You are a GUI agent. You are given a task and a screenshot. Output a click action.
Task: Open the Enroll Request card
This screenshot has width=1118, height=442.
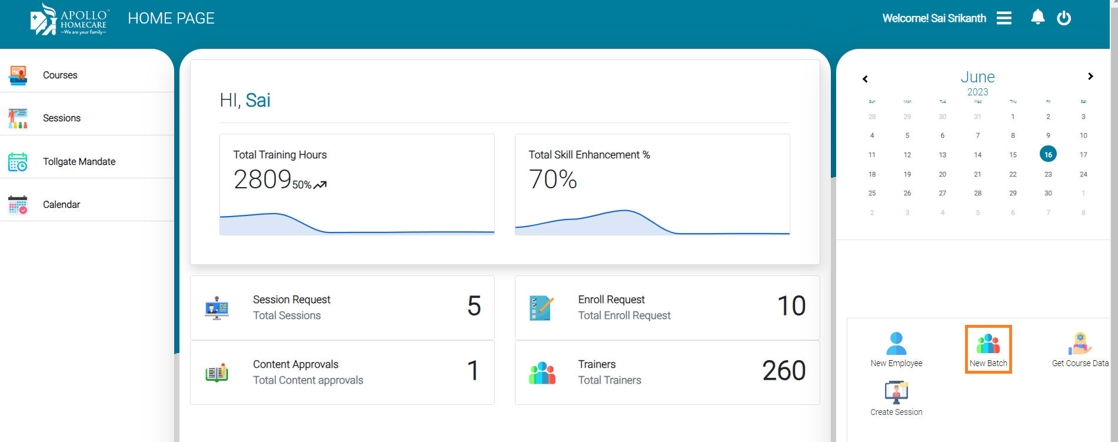coord(667,308)
